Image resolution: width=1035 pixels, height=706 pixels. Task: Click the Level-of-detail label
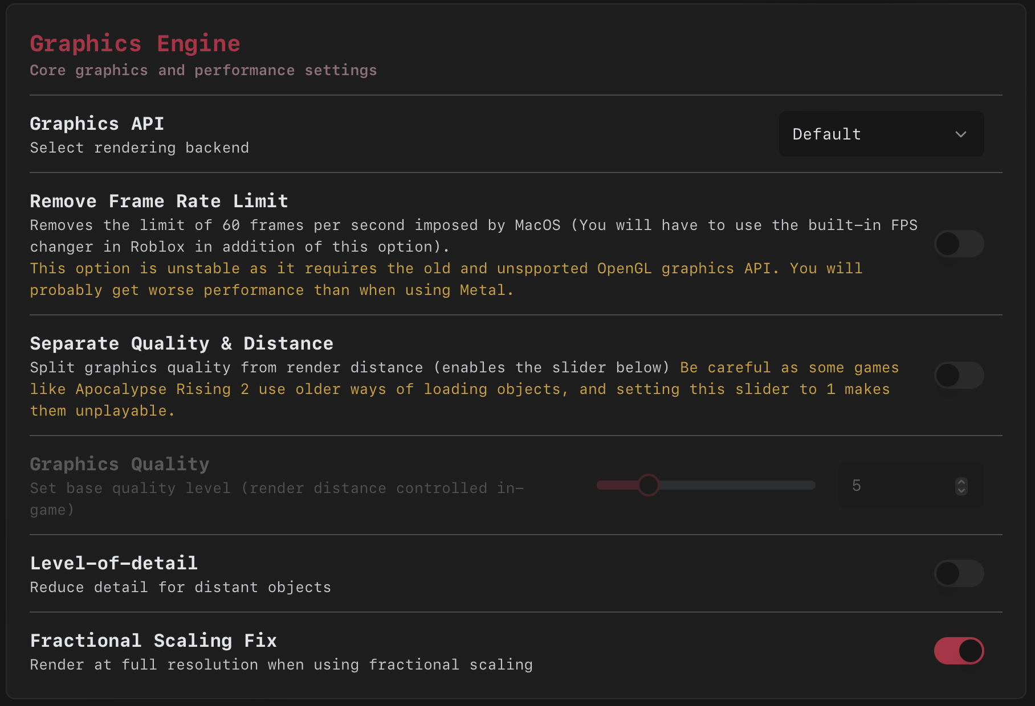tap(114, 563)
